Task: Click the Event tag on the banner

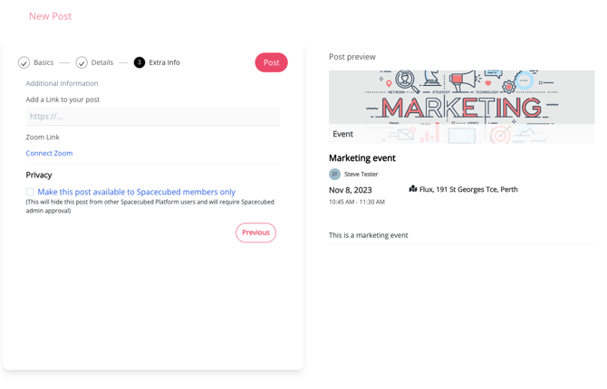Action: [342, 134]
